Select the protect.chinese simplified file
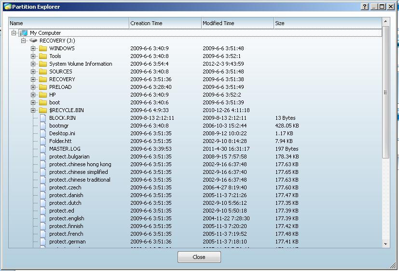The width and height of the screenshot is (399, 271). click(x=78, y=172)
